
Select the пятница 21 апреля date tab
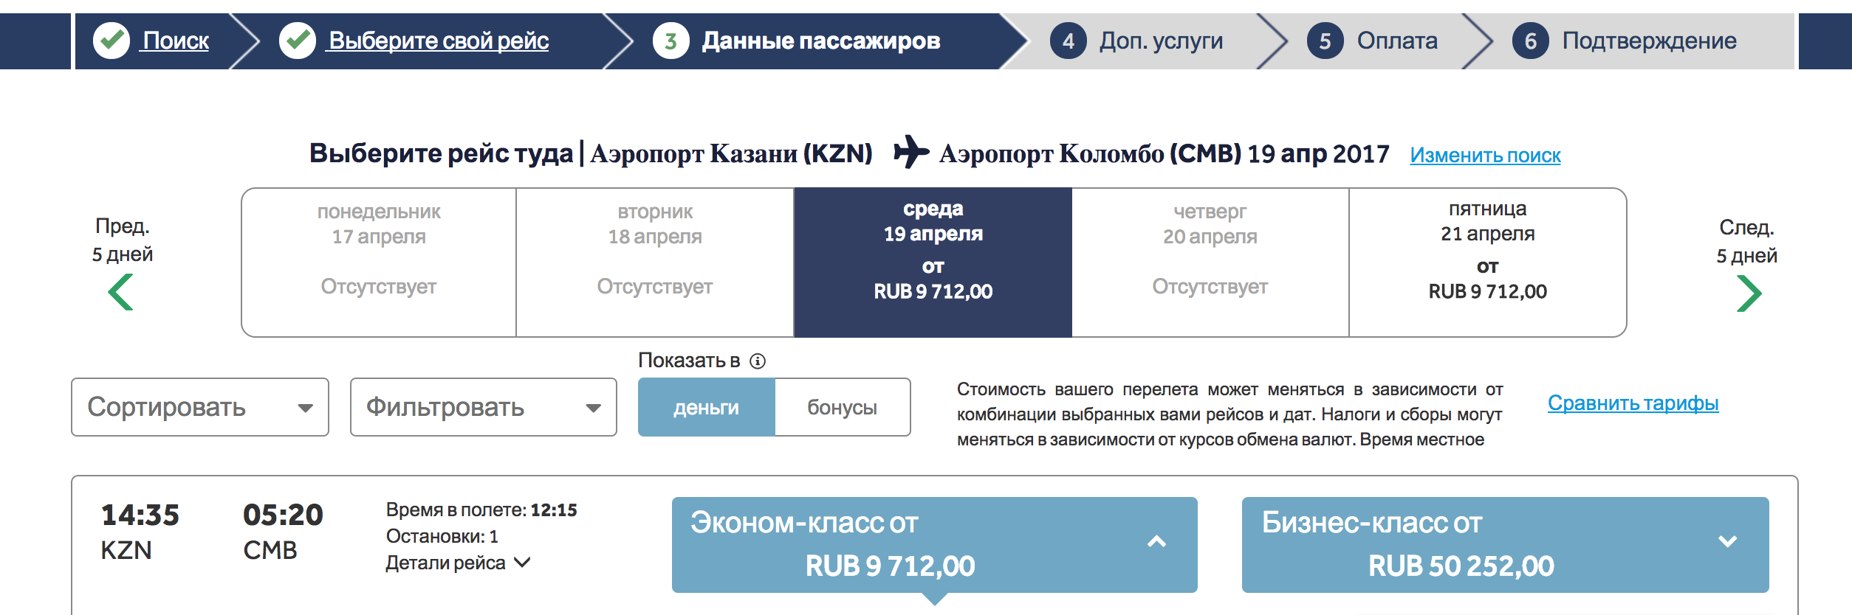click(1487, 263)
